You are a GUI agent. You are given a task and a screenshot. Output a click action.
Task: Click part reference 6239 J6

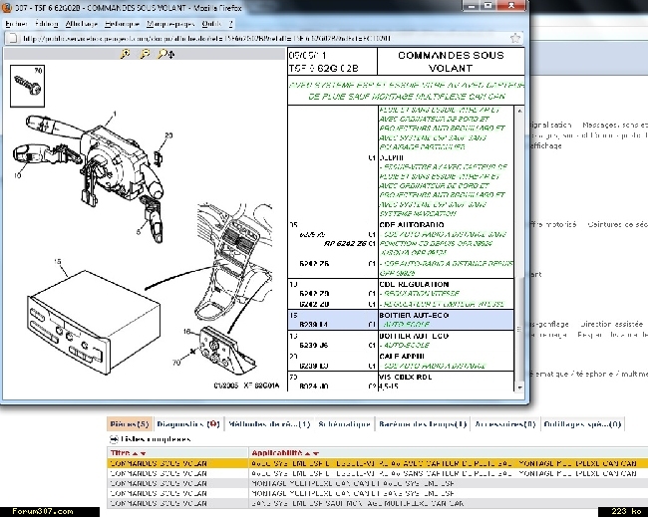click(x=314, y=346)
